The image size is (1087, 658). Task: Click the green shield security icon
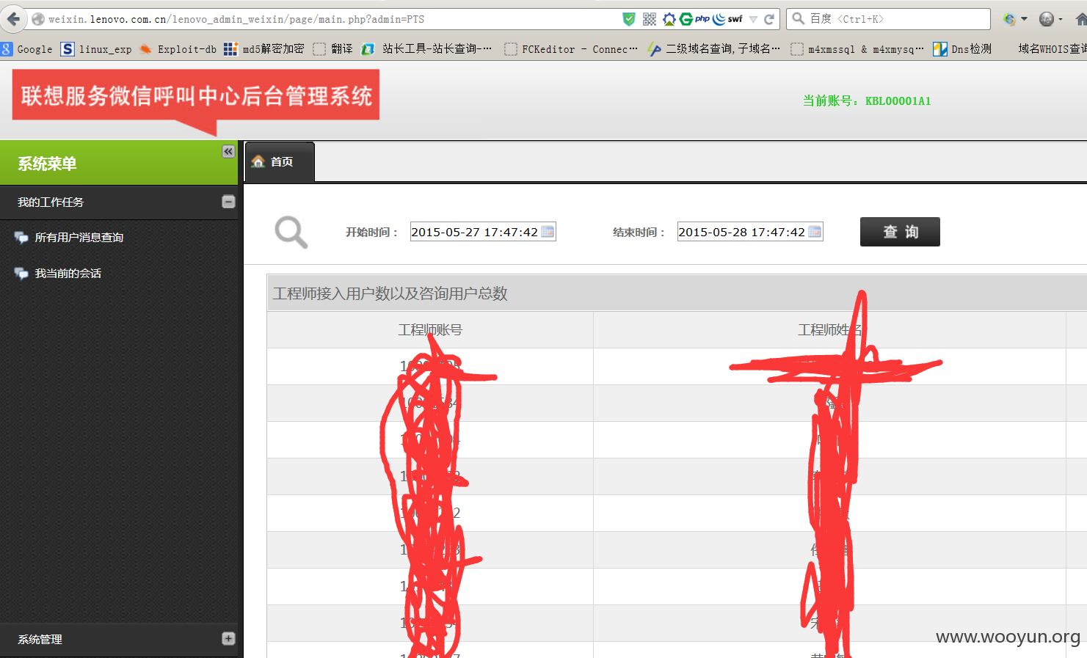[x=629, y=19]
